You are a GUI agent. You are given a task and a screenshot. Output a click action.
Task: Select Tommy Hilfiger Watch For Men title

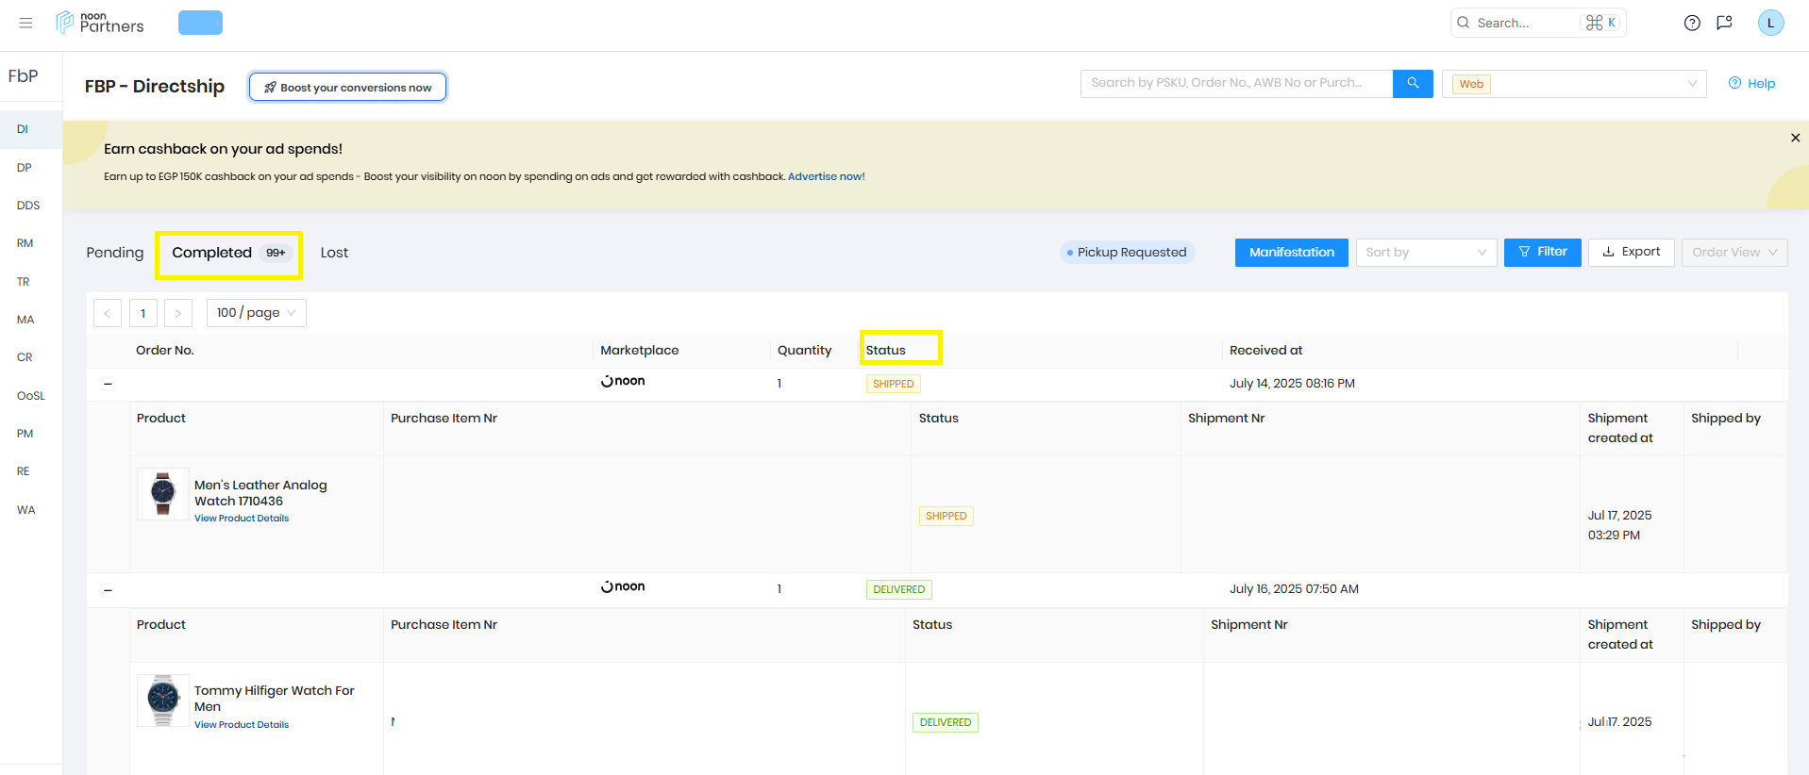(x=275, y=699)
